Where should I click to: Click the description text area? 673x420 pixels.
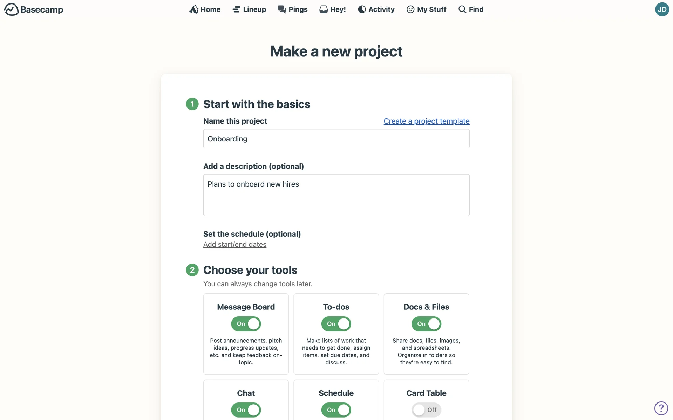(336, 195)
